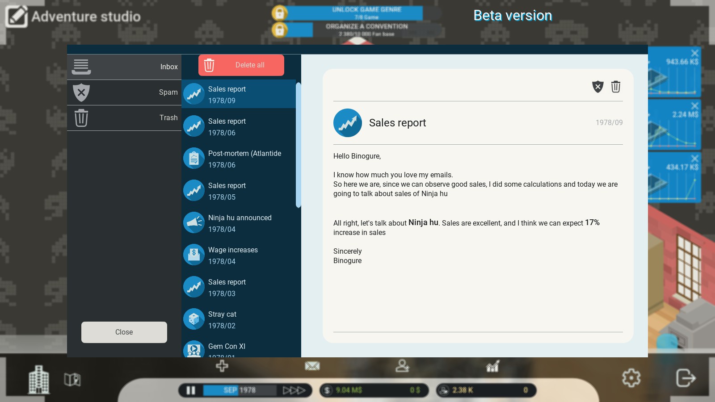Click the office building icon

click(x=39, y=380)
